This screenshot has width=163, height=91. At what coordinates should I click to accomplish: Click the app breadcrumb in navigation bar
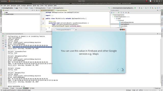click(16, 8)
